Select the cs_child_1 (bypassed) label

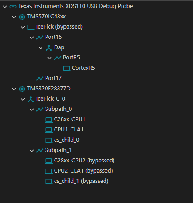81,181
